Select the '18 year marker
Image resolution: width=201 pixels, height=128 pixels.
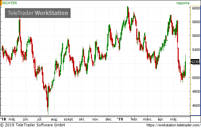[3, 119]
